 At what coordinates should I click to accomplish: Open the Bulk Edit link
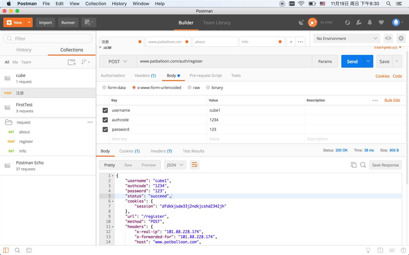pyautogui.click(x=392, y=100)
